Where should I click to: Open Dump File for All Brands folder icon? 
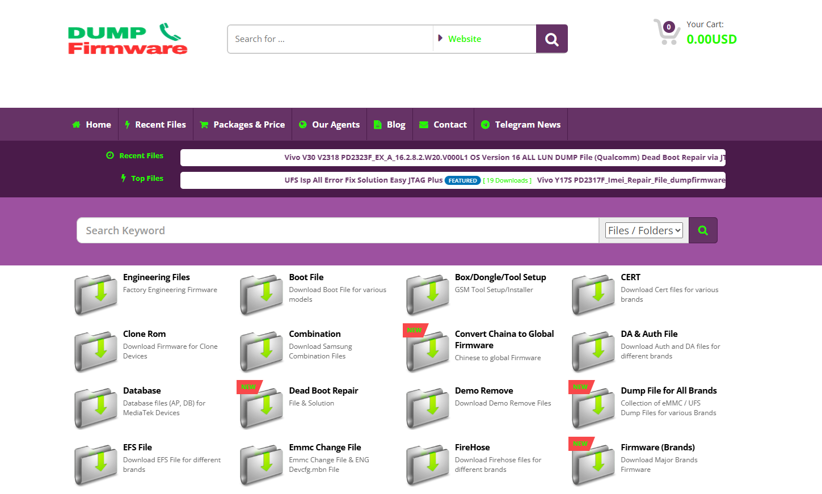[x=593, y=408]
